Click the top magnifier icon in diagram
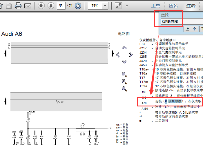Screen dimensions: 203x145 click(124, 75)
